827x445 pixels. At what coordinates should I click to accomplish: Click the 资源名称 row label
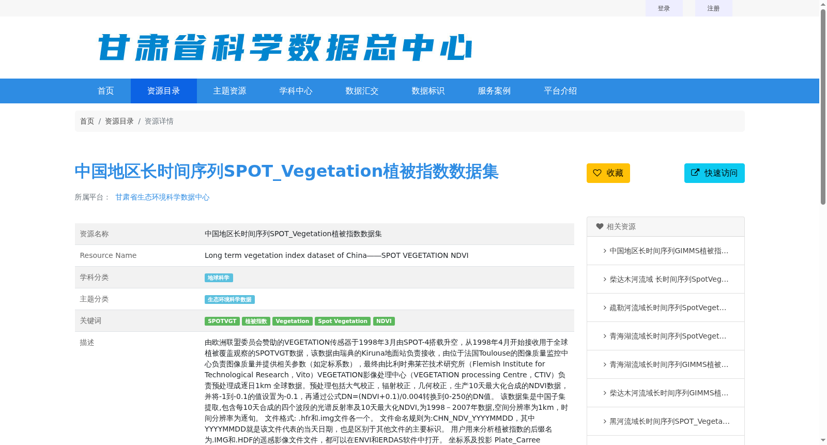(x=94, y=234)
